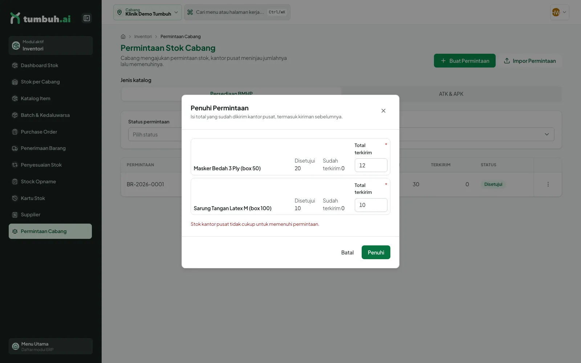This screenshot has height=363, width=581.
Task: Click the Disetujui status badge
Action: coord(493,184)
